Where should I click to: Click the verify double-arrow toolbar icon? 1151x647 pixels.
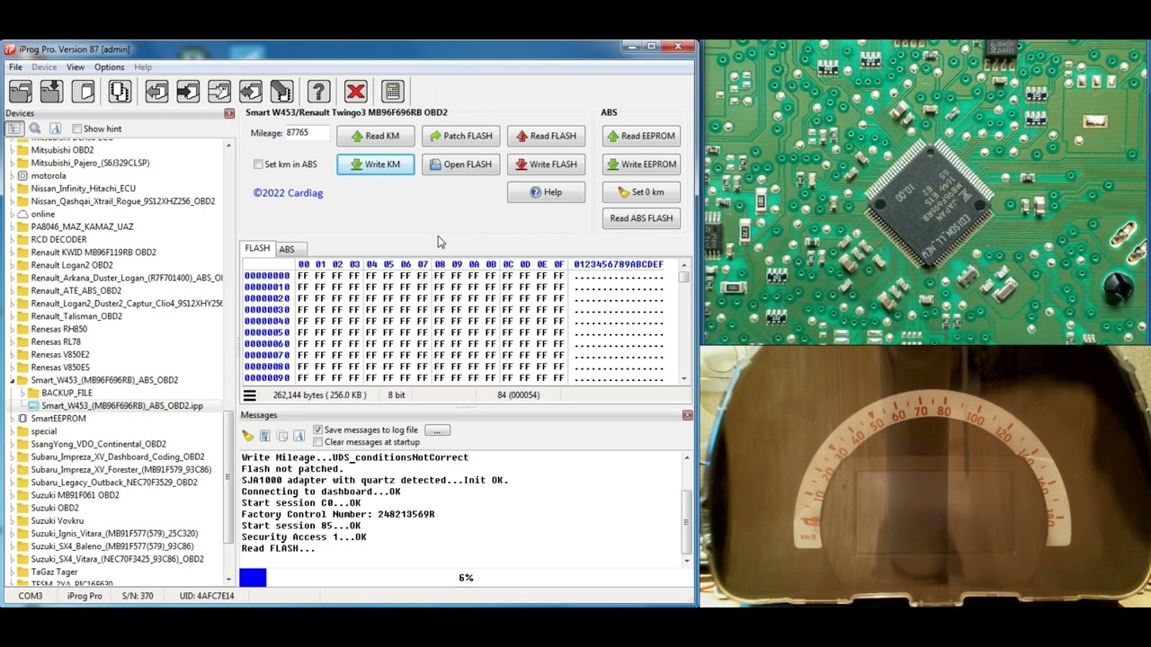[251, 91]
